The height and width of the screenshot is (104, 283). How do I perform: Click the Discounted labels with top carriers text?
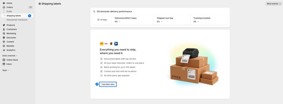coord(120,59)
